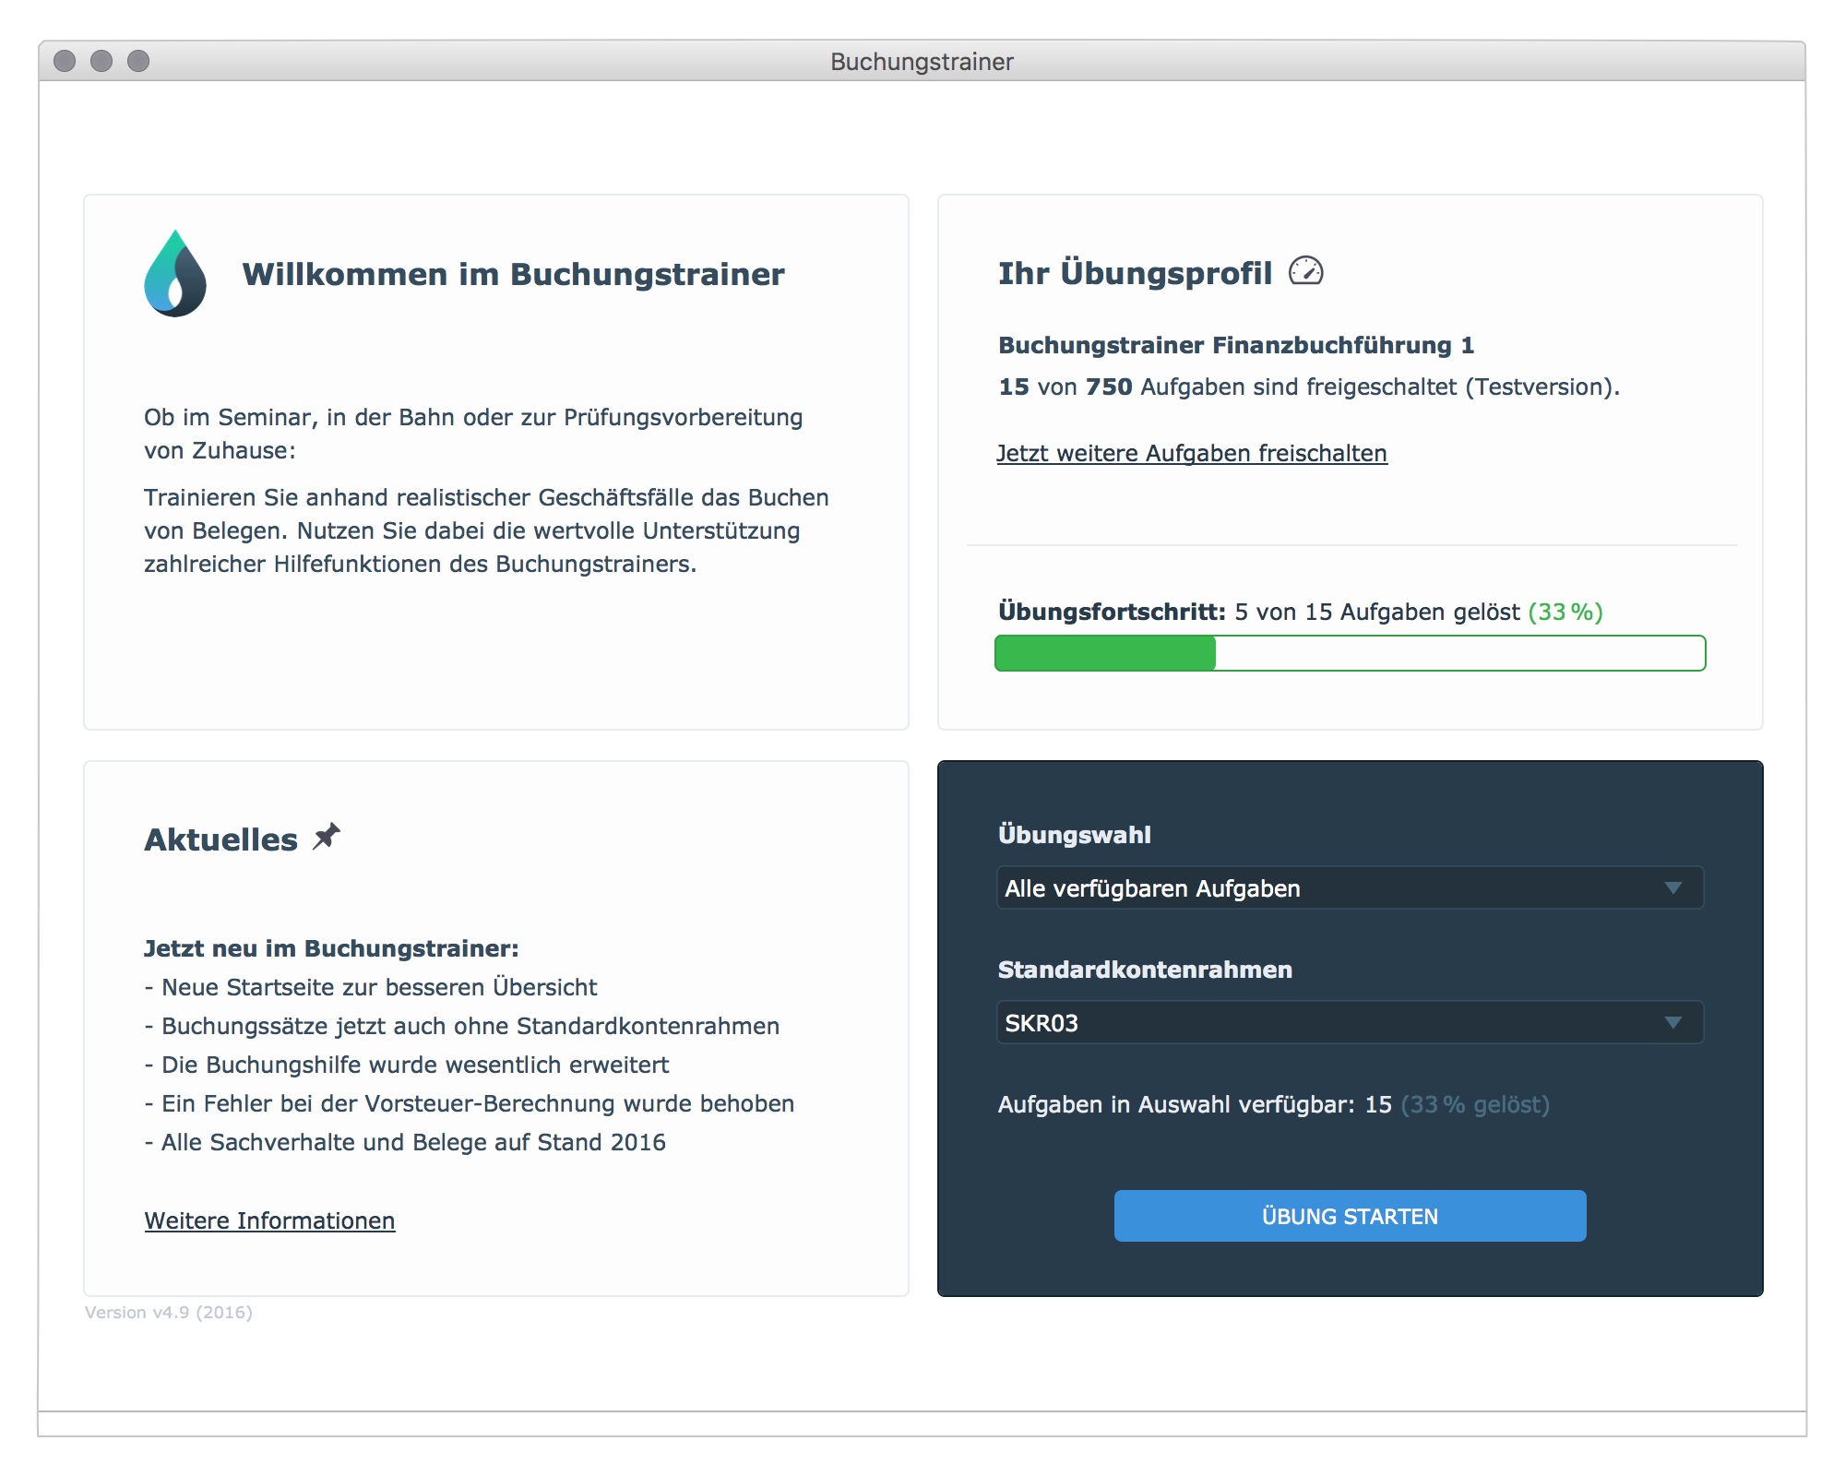Viewport: 1845px width, 1476px height.
Task: Click the window's red close button
Action: 65,61
